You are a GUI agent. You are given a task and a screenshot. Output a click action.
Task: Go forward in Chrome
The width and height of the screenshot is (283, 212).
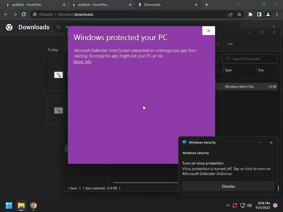(15, 14)
